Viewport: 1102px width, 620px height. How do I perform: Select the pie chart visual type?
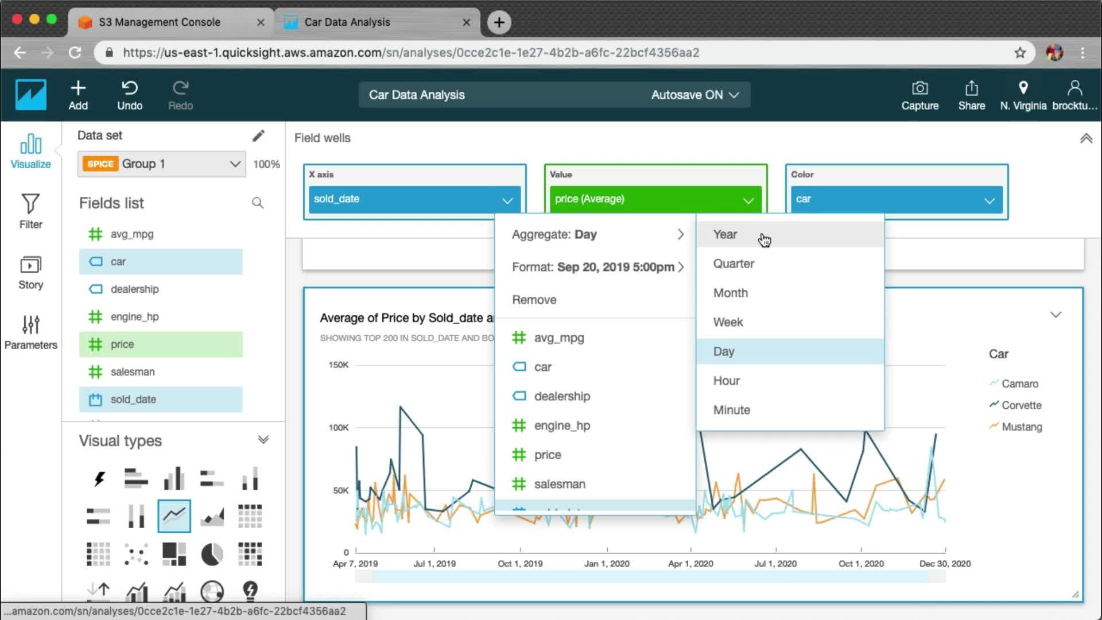tap(212, 554)
